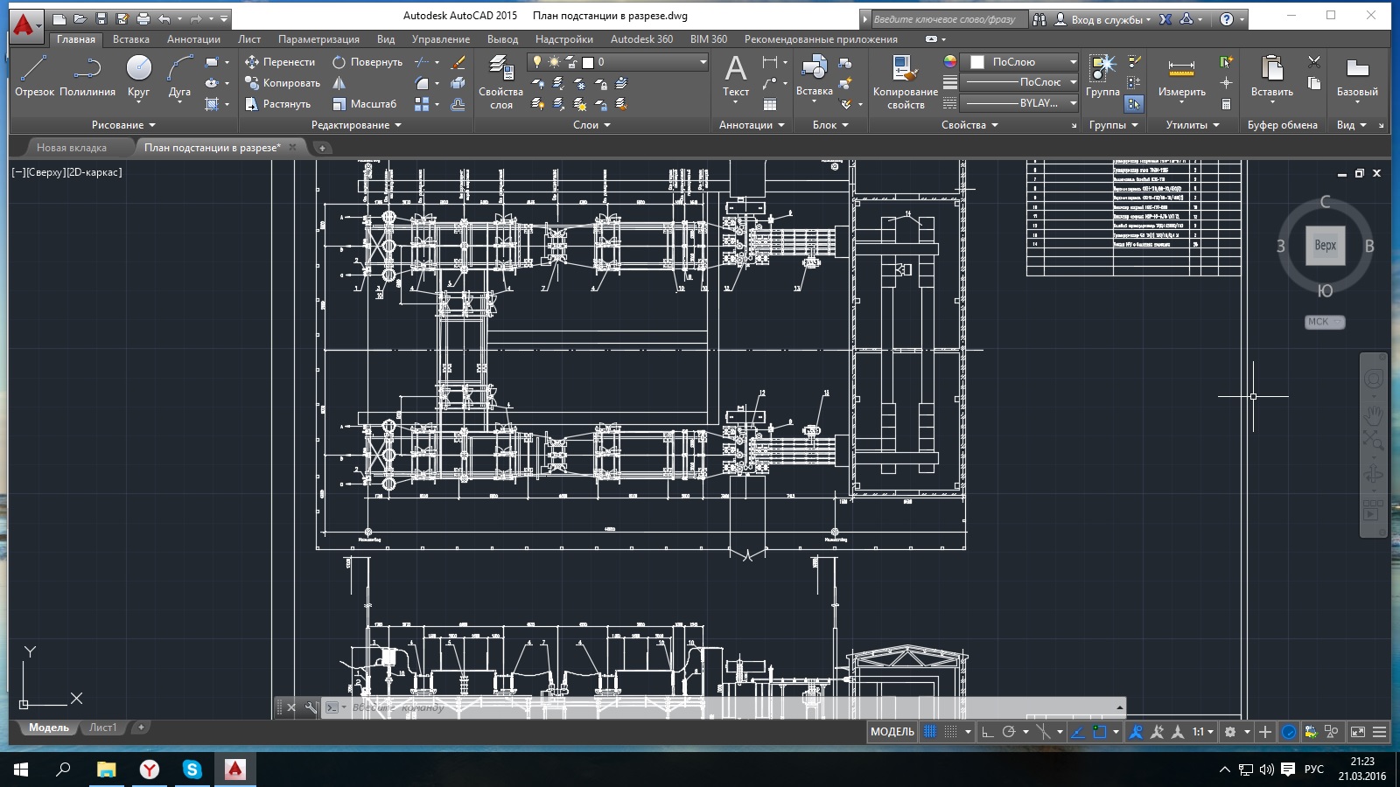Toggle ortho mode in status bar
The height and width of the screenshot is (787, 1400).
point(988,732)
